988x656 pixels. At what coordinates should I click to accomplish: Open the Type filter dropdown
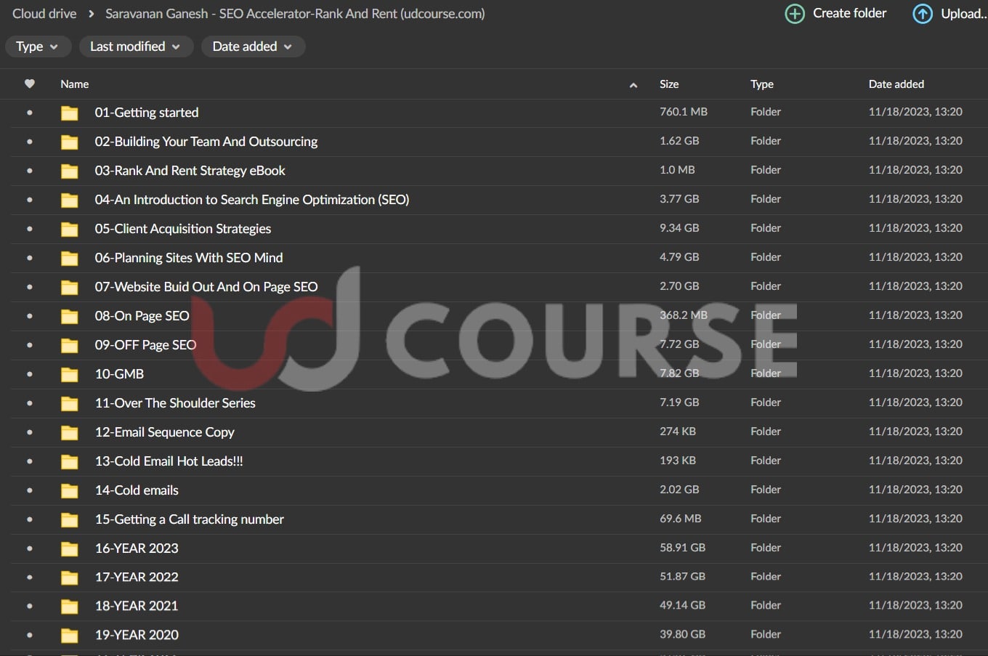point(37,46)
